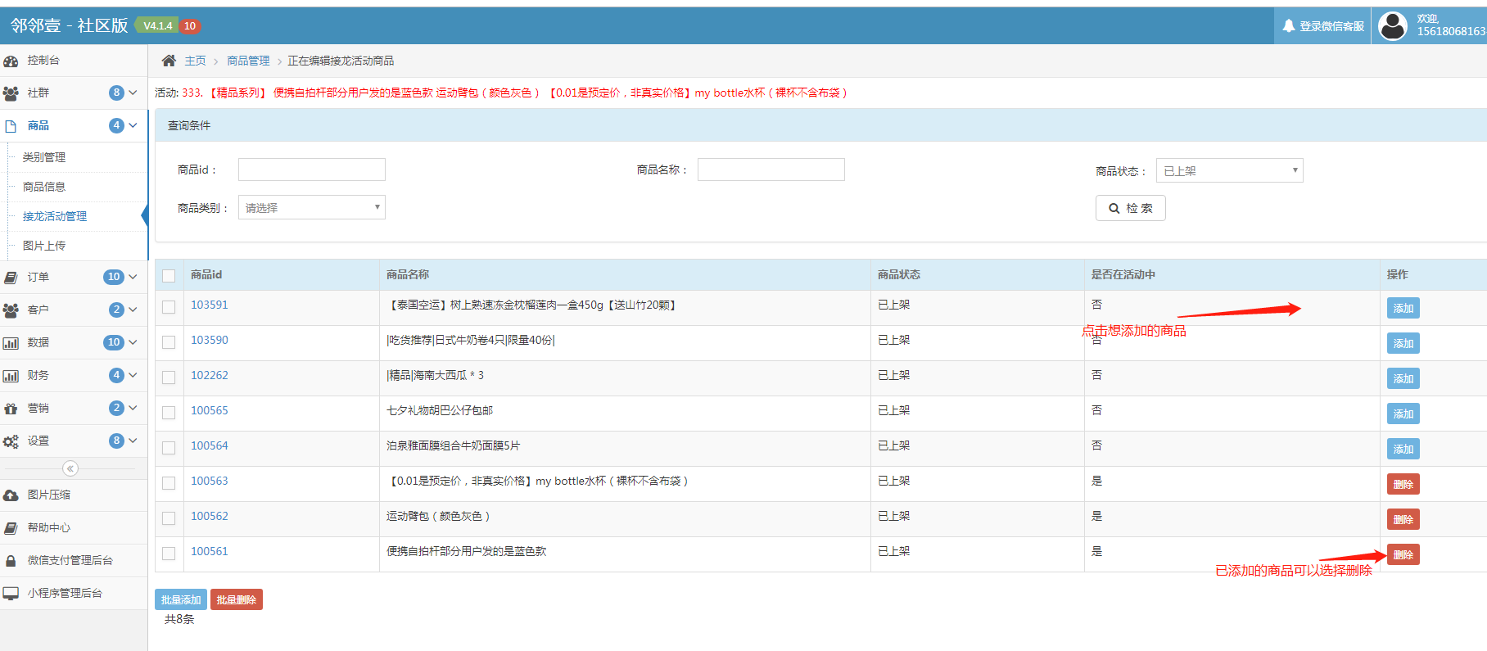Click the bell icon for 登录微信客服
The width and height of the screenshot is (1487, 651).
(x=1289, y=26)
